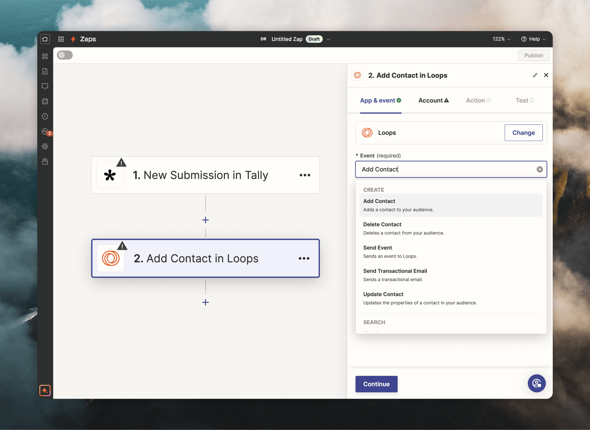Click the Untitled Zap name
The height and width of the screenshot is (430, 590).
pos(287,39)
